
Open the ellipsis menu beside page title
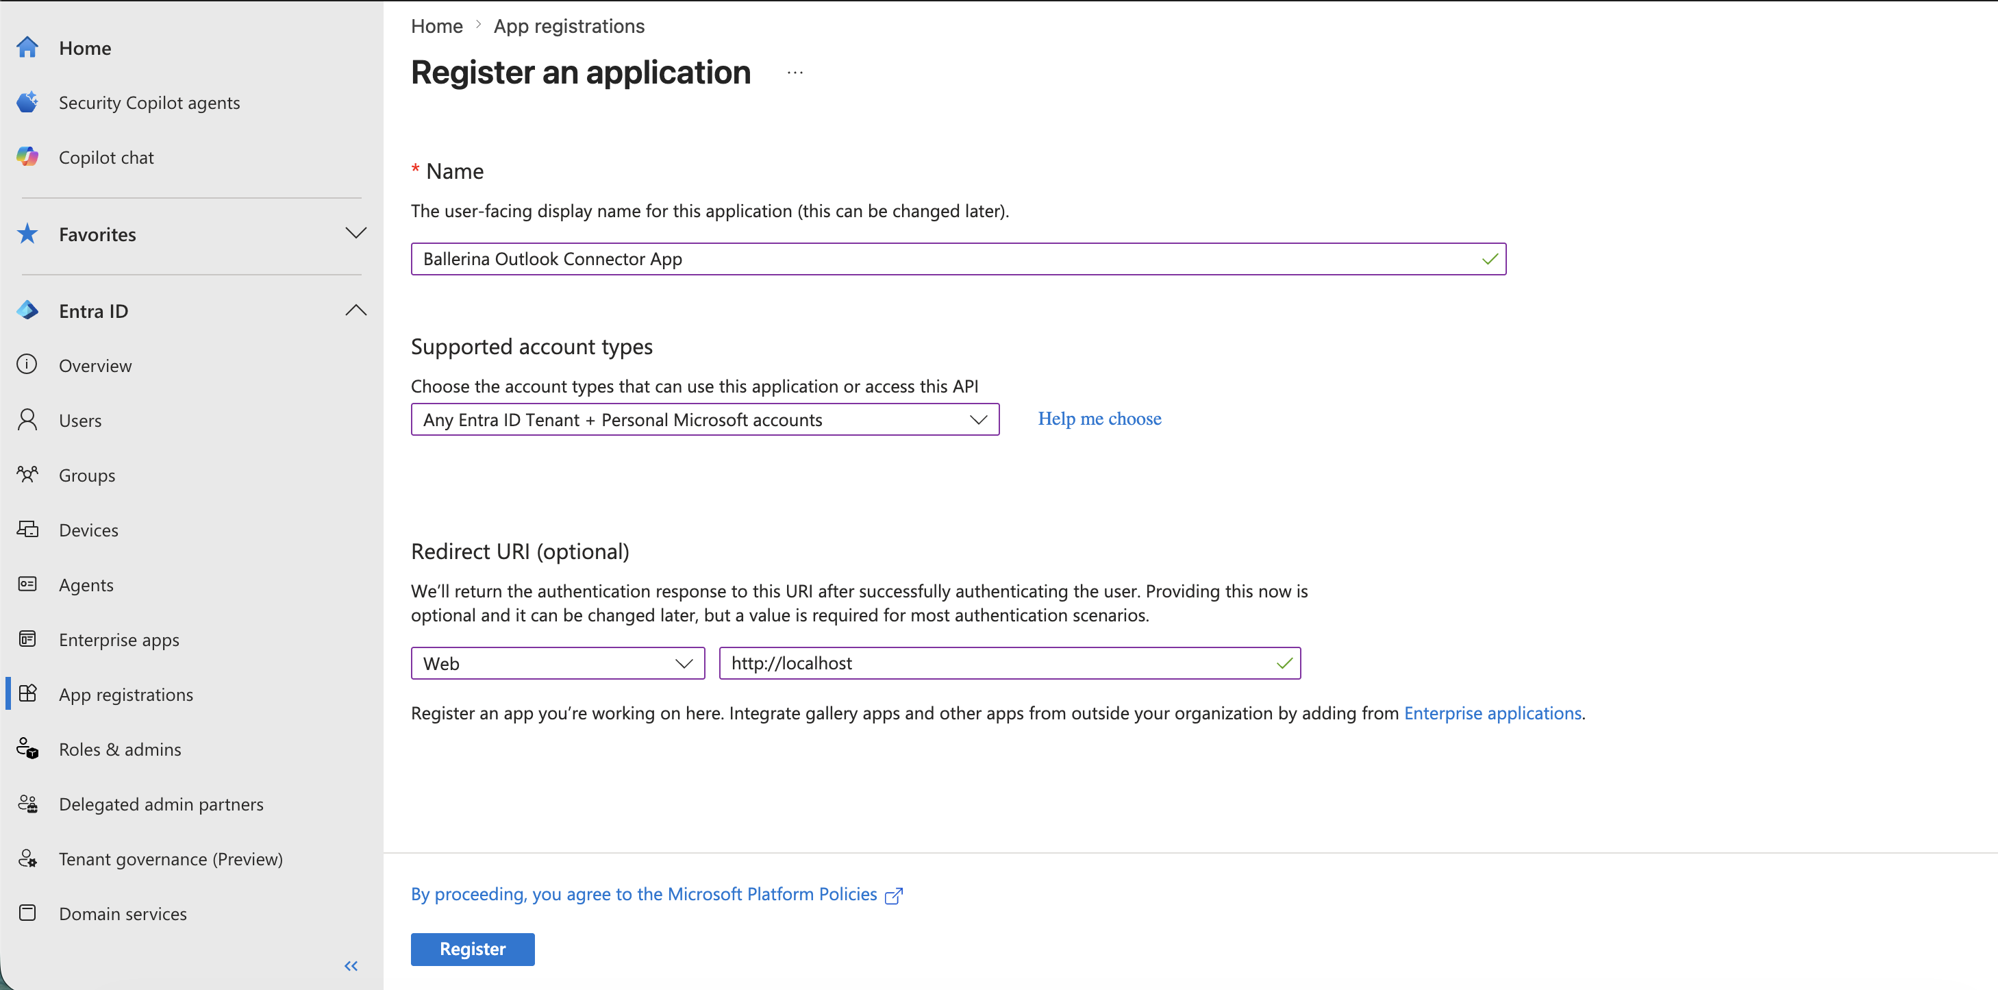pyautogui.click(x=795, y=72)
